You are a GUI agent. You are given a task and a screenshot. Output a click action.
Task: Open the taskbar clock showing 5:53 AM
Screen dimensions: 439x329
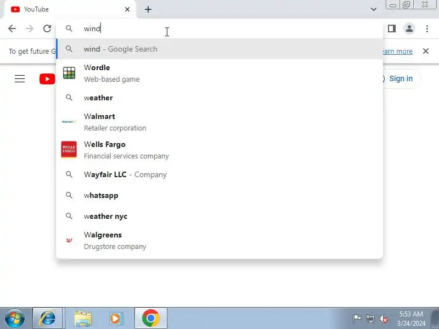pos(411,319)
